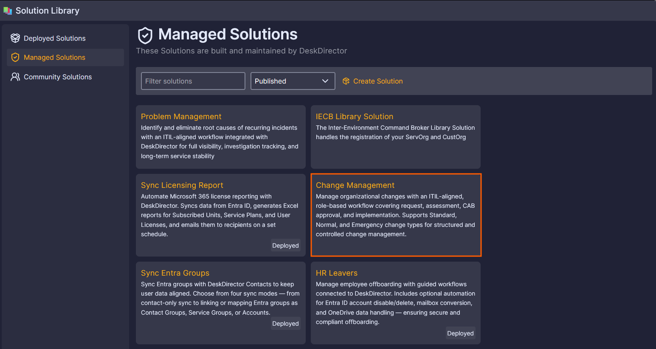Select Managed Solutions sidebar item
Viewport: 656px width, 349px height.
pos(54,57)
